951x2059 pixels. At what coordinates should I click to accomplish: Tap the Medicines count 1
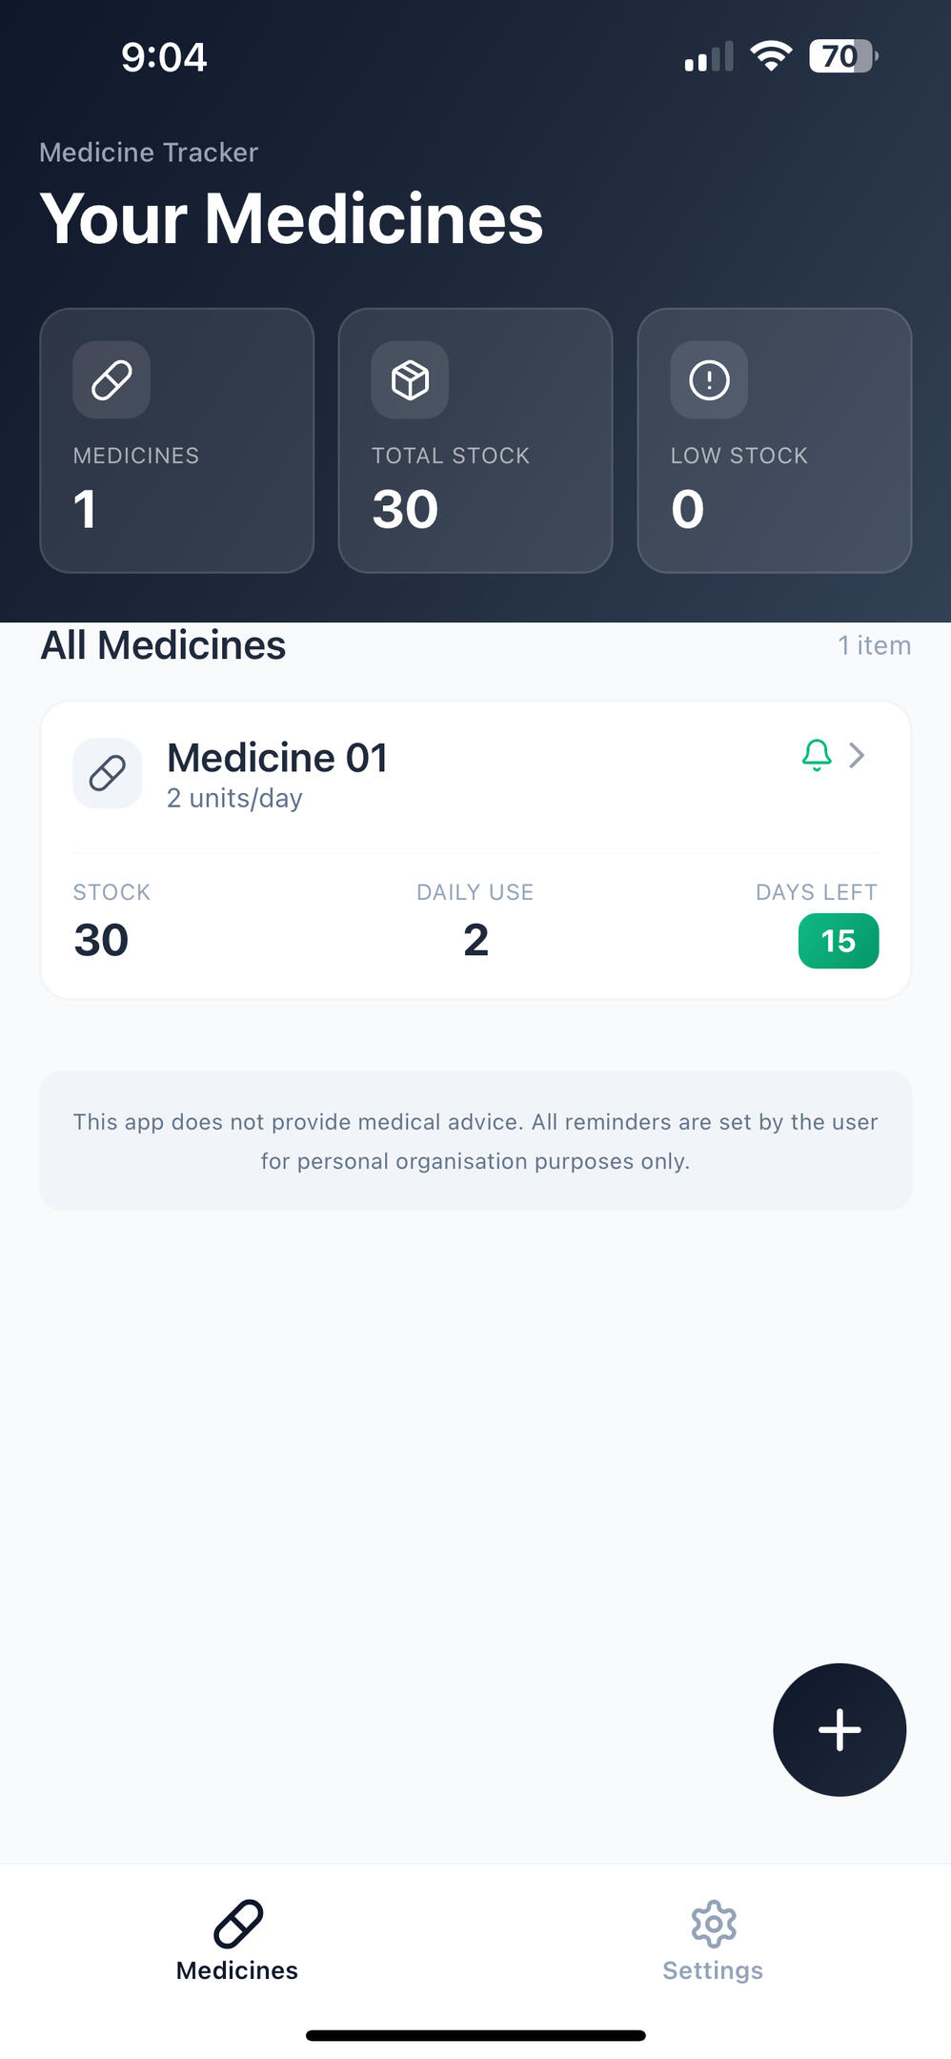point(85,509)
